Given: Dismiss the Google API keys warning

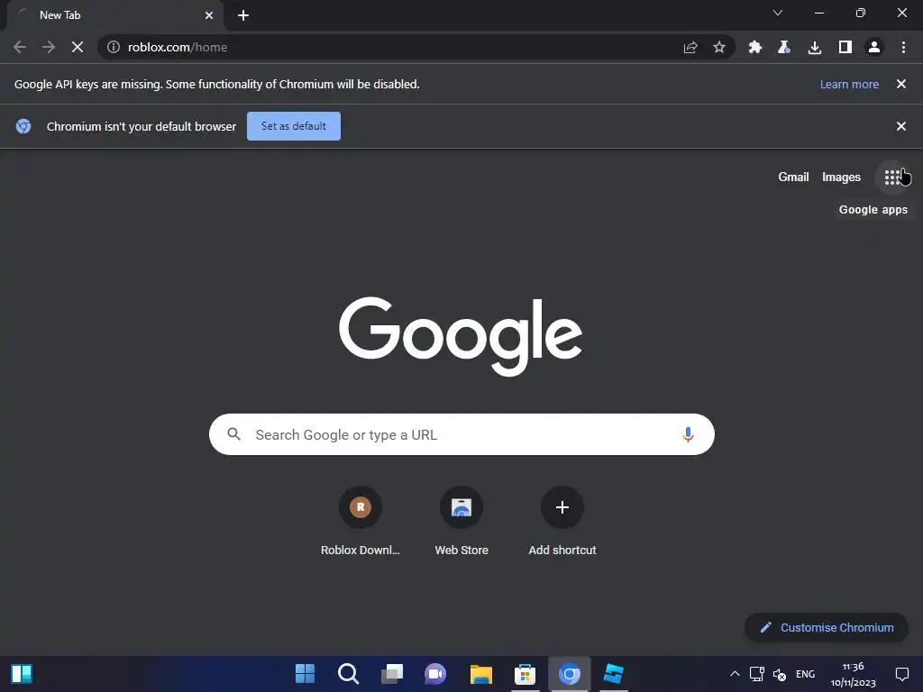Looking at the screenshot, I should click(x=901, y=84).
